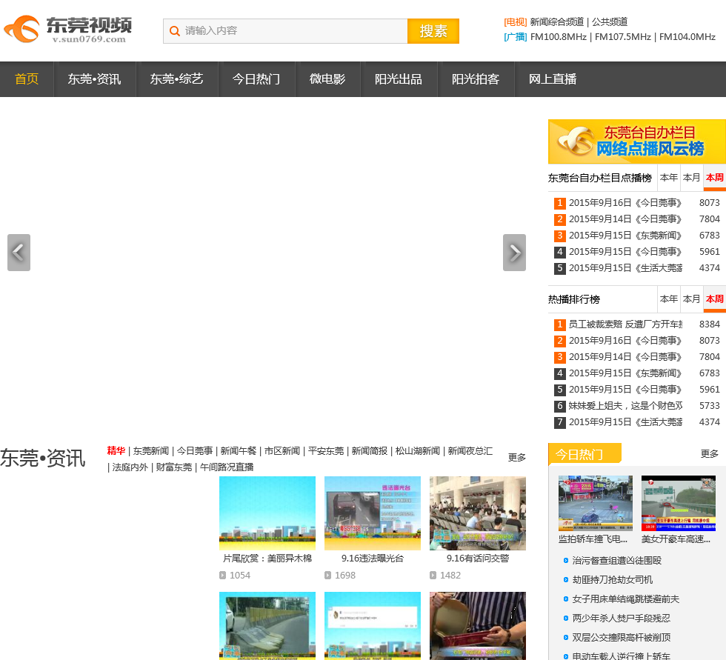Open rank 3 《东莞新闻》 in 点播榜

(625, 236)
